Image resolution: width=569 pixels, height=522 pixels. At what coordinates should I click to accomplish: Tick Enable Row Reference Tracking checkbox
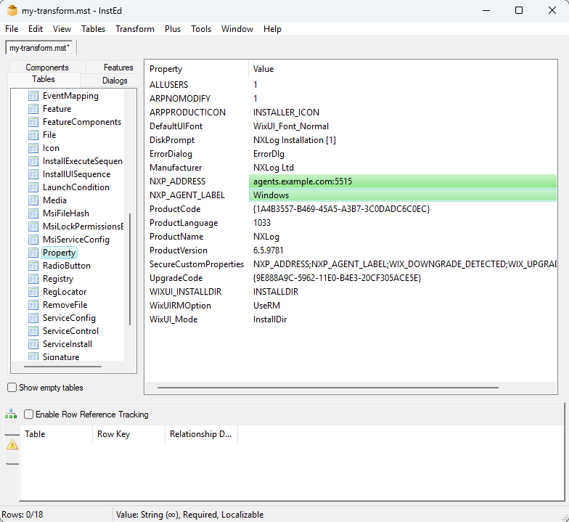pos(29,415)
